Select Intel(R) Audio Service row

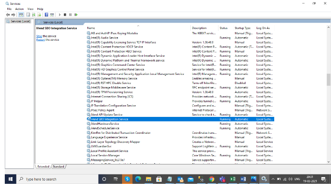pyautogui.click(x=180, y=38)
